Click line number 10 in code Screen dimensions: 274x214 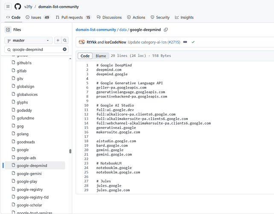[x=86, y=105]
